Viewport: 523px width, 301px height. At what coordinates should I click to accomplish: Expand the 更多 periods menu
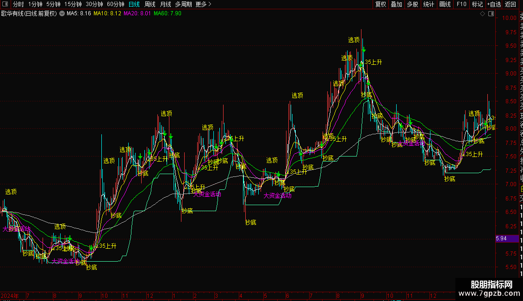(204, 4)
